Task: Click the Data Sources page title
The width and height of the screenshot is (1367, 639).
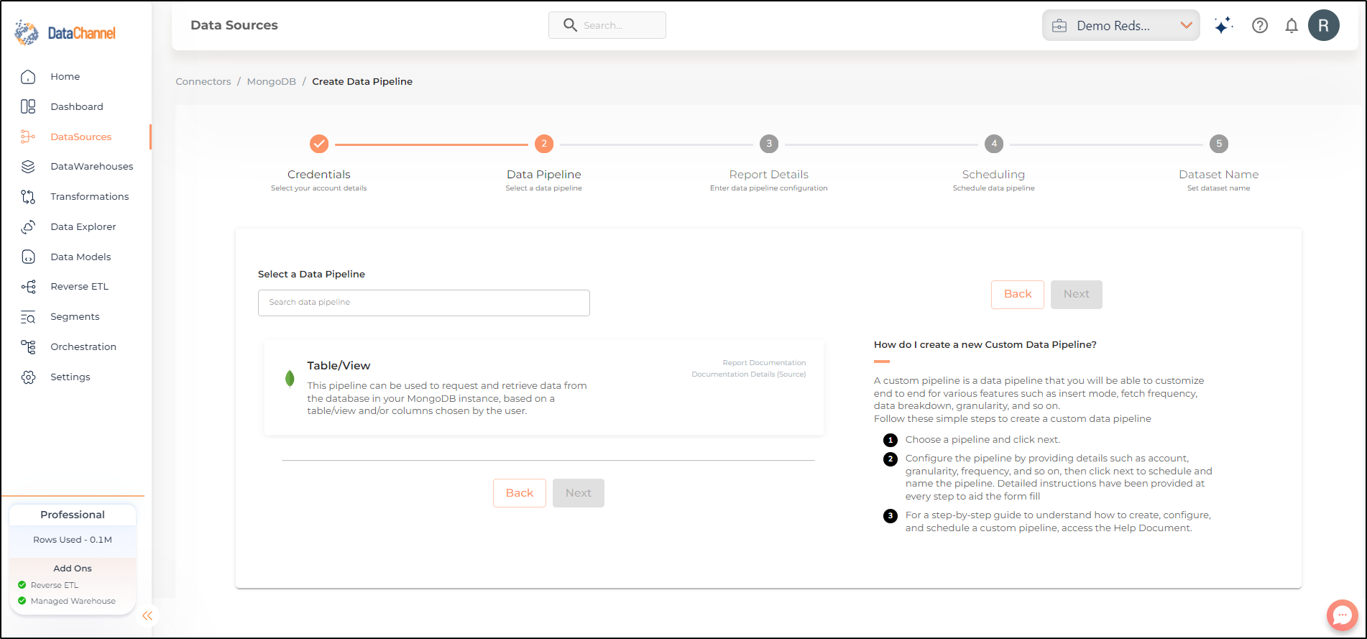Action: 234,25
